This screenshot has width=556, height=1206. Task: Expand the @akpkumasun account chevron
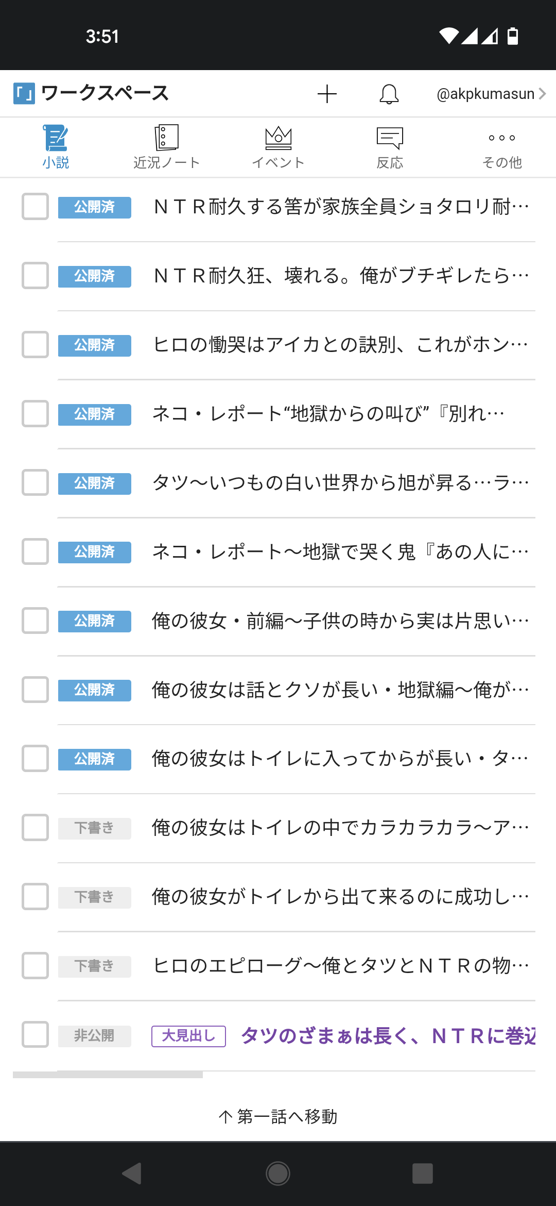pyautogui.click(x=542, y=94)
